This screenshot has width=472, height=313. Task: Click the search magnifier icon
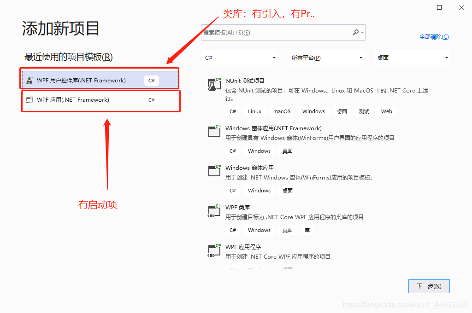point(355,32)
